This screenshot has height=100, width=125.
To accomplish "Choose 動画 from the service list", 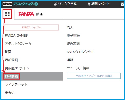I will 8,52.
